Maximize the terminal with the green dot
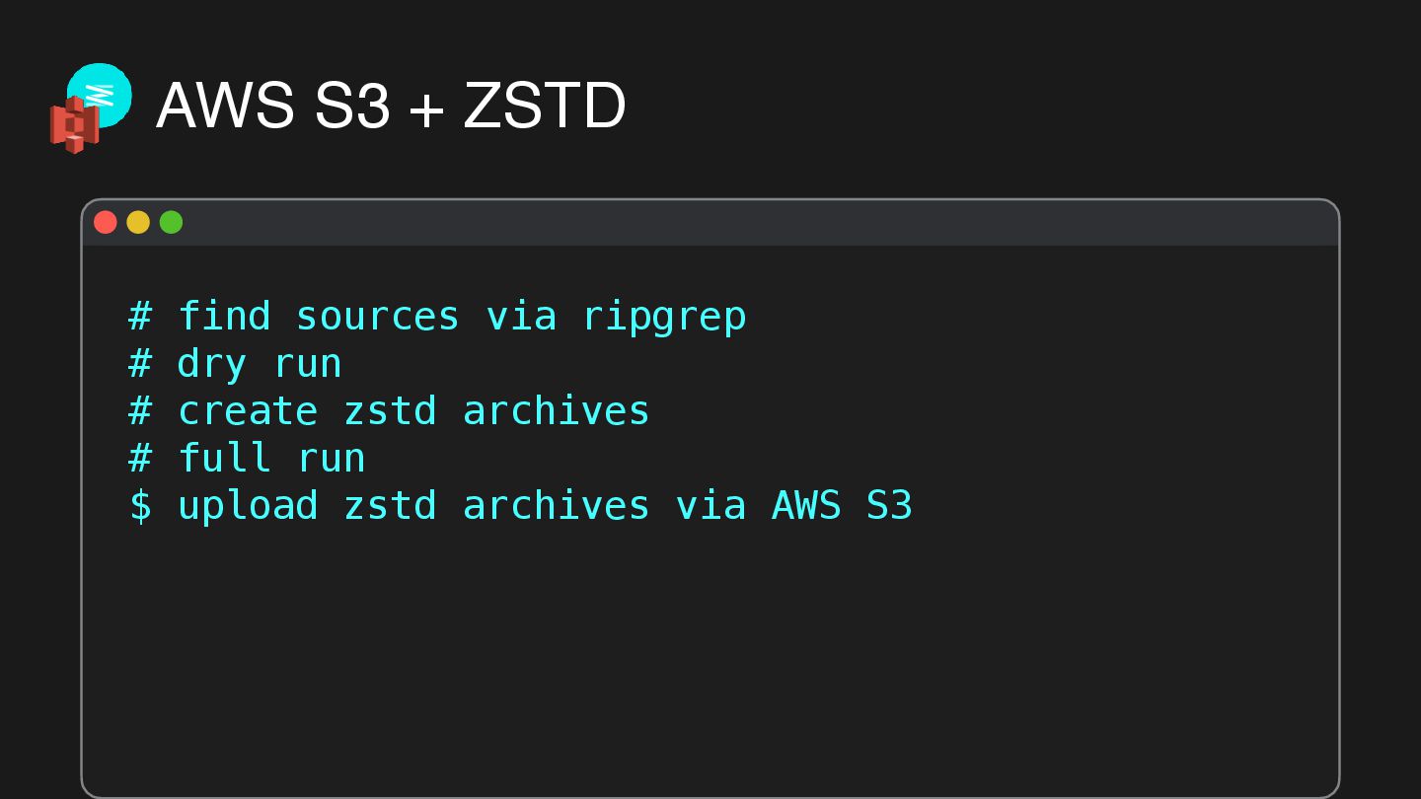 [x=172, y=223]
